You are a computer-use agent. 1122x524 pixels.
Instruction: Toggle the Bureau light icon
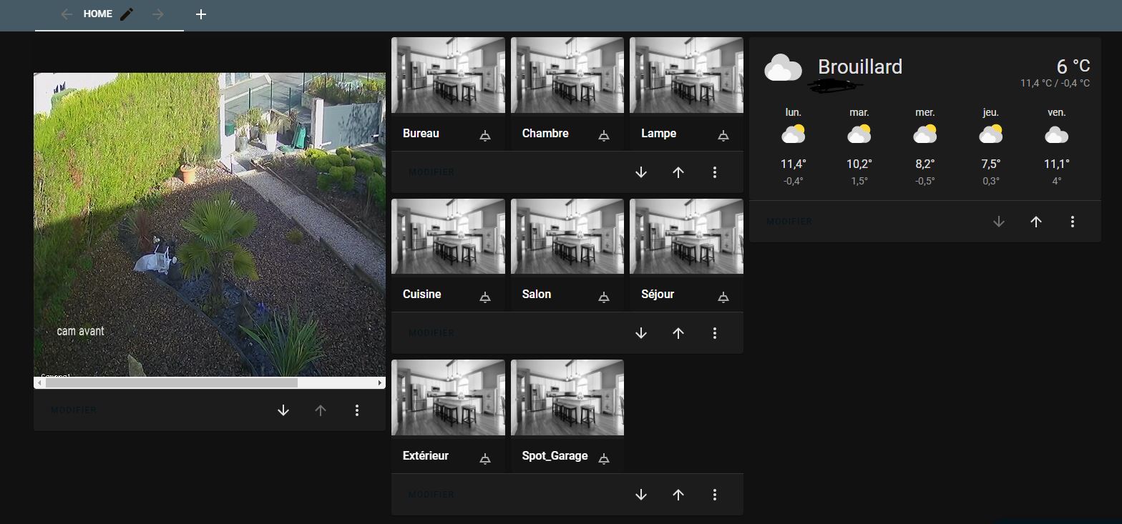[x=485, y=136]
